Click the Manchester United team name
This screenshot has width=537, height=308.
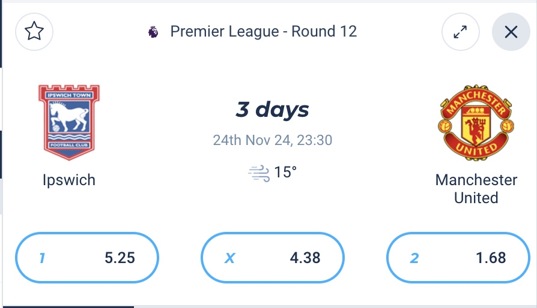pos(476,189)
